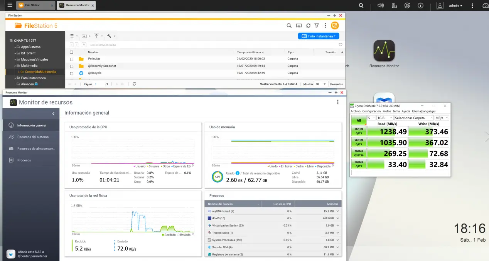Open the add column plus button
This screenshot has height=261, width=489.
pyautogui.click(x=342, y=52)
